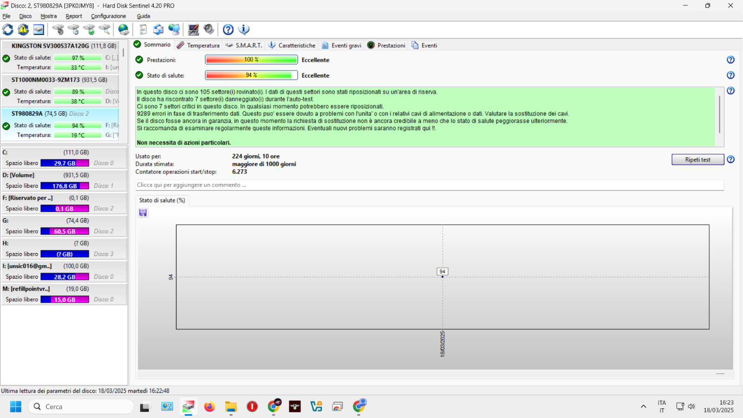Select the KINGSTON SV300S37A120G disk

(60, 57)
